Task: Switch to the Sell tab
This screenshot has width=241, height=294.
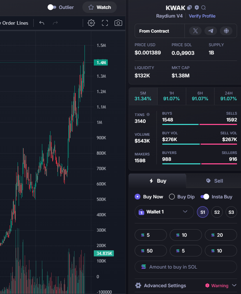Action: pyautogui.click(x=214, y=181)
